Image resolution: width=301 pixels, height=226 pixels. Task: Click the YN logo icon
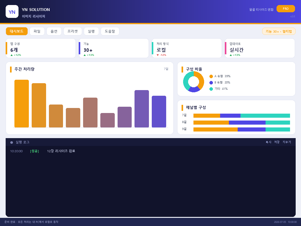[x=12, y=12]
